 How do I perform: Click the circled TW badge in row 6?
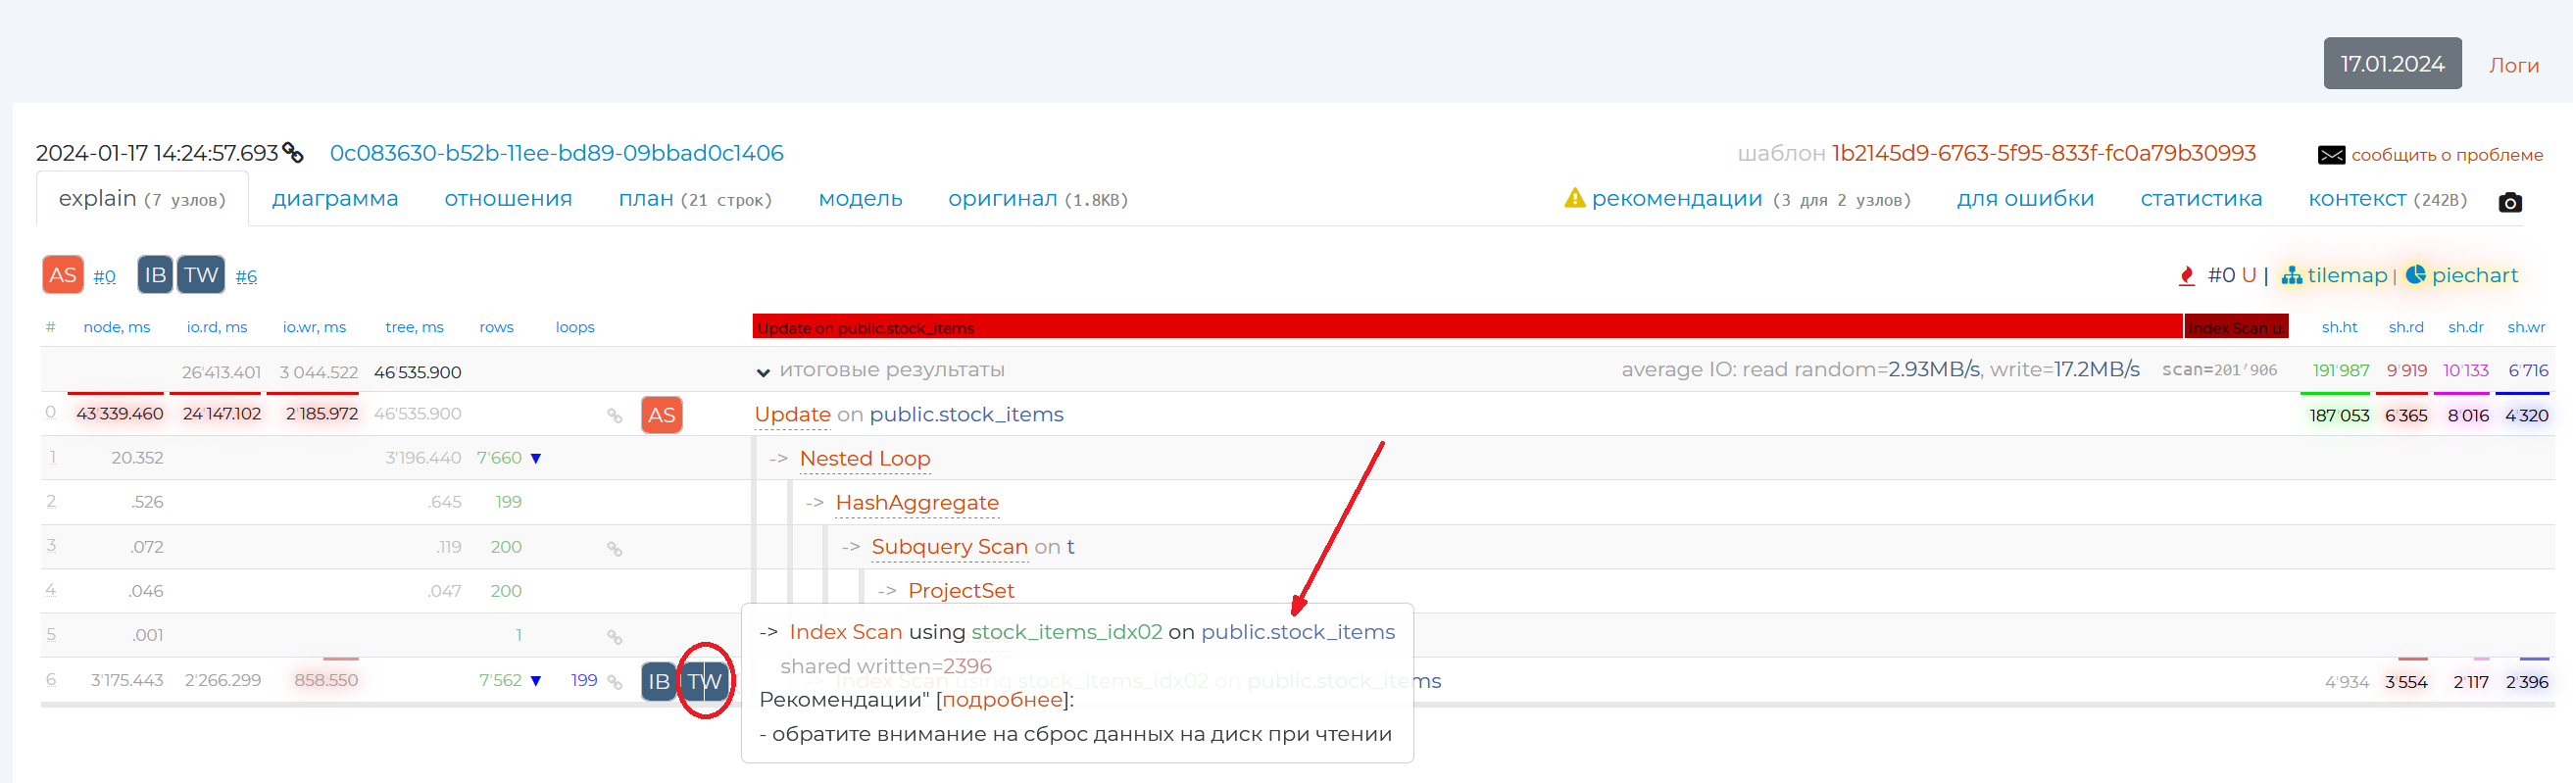pyautogui.click(x=705, y=681)
